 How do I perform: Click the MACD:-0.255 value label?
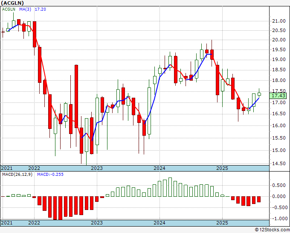tap(50, 175)
